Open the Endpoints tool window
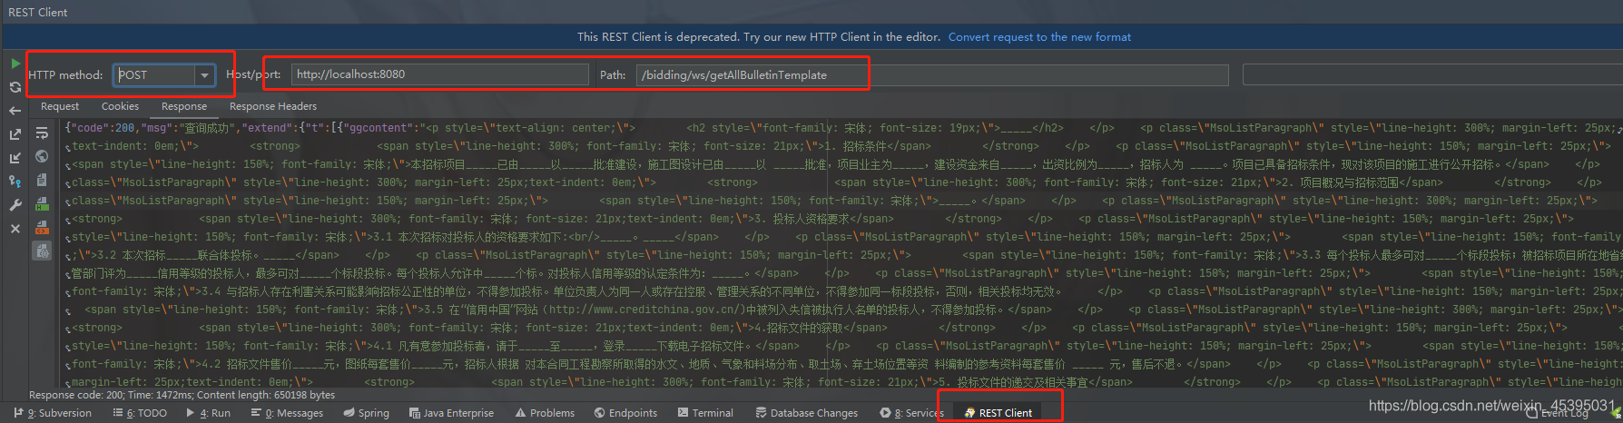Viewport: 1623px width, 423px height. coord(625,413)
